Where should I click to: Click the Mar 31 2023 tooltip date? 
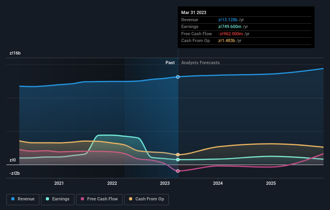pyautogui.click(x=194, y=12)
